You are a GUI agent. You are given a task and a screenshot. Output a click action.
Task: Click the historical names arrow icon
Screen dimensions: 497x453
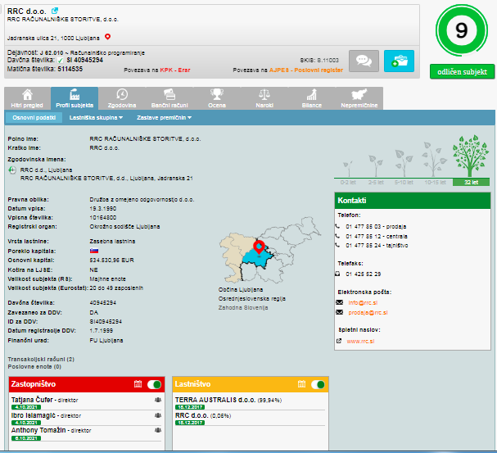coord(12,170)
